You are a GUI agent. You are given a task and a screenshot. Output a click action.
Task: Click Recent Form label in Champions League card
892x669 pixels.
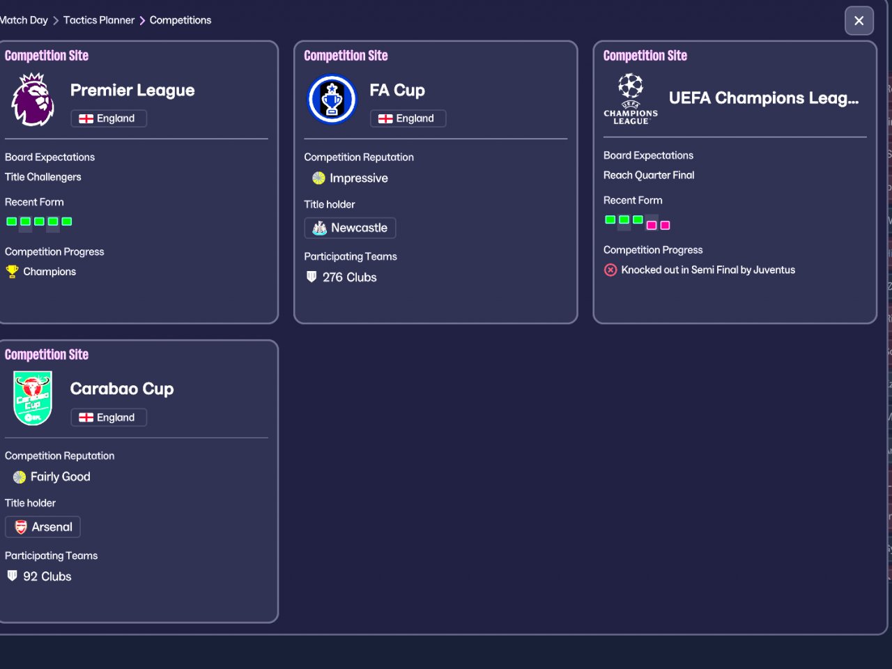[x=633, y=200]
